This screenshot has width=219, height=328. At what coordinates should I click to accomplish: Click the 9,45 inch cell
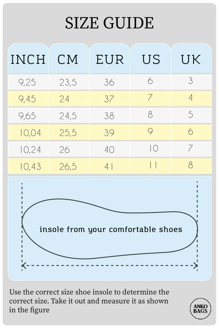27,99
